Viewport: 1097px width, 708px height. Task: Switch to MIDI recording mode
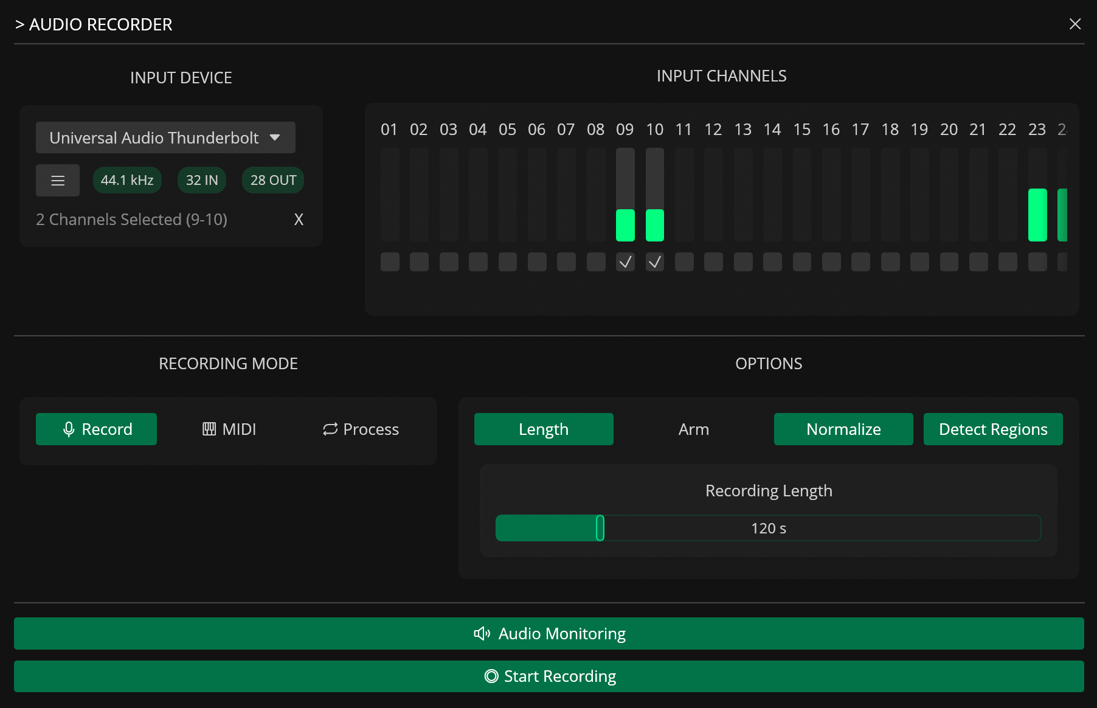(229, 429)
